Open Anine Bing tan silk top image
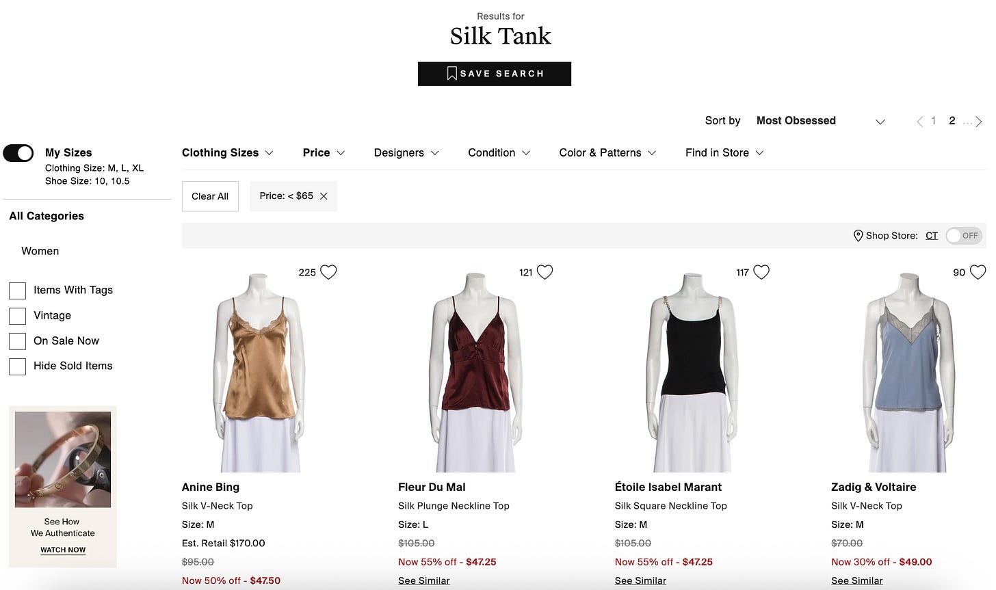996x590 pixels. 259,373
